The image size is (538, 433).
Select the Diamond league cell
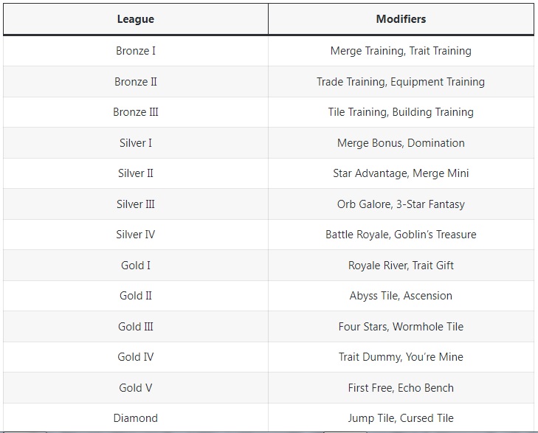(x=136, y=418)
